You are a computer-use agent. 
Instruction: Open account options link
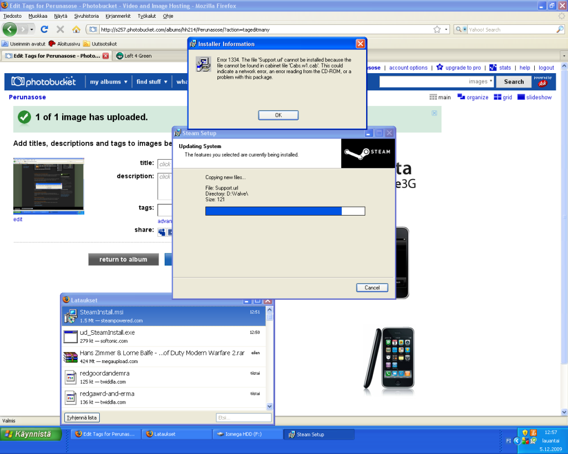[408, 68]
